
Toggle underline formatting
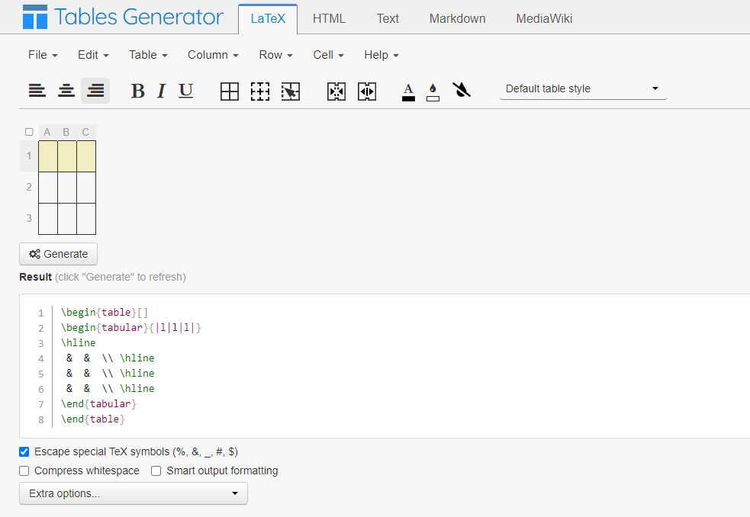point(185,91)
